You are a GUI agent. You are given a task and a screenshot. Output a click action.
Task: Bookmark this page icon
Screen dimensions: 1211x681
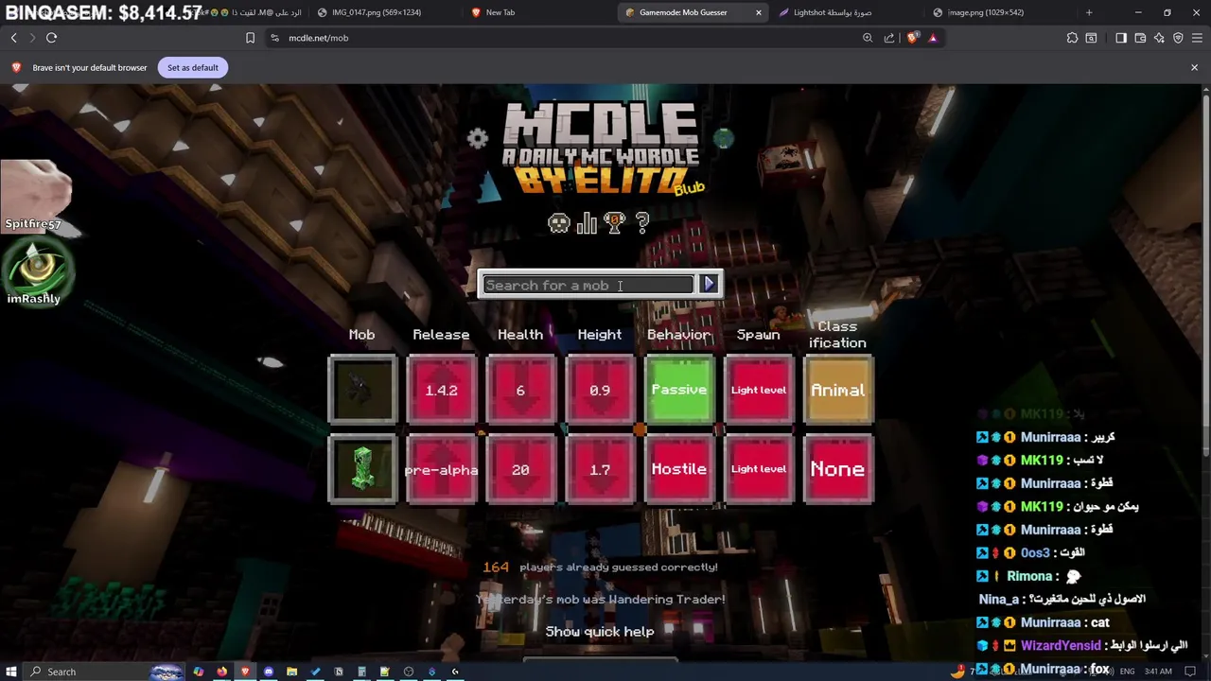[x=250, y=38]
